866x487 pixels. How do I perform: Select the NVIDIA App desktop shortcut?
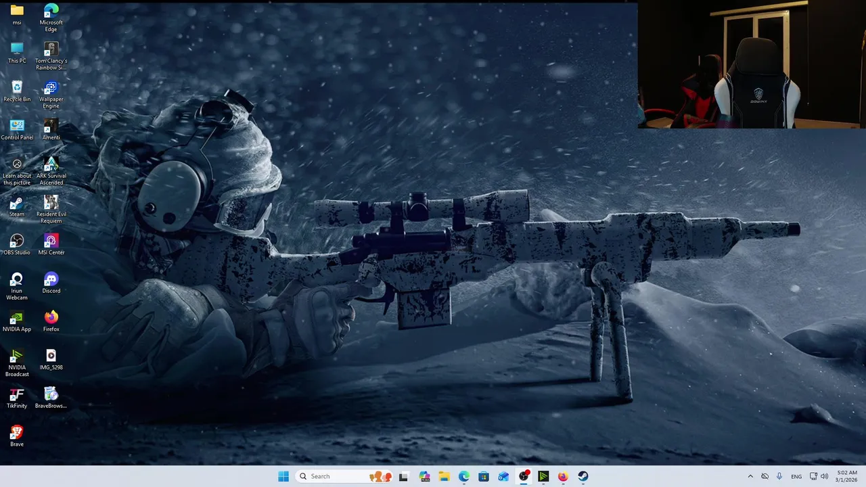(17, 321)
